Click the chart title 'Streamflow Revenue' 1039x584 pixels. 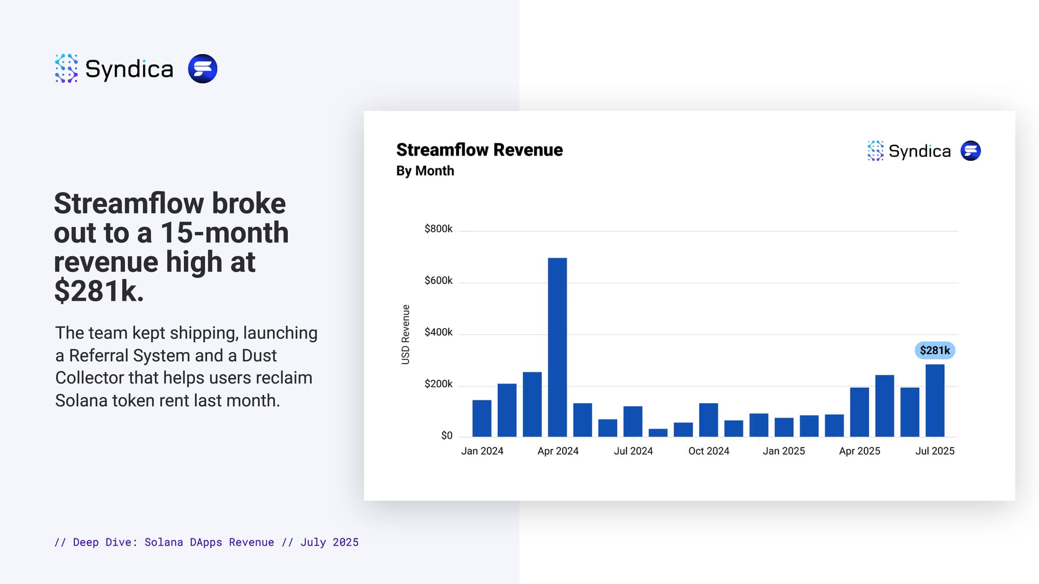point(479,150)
